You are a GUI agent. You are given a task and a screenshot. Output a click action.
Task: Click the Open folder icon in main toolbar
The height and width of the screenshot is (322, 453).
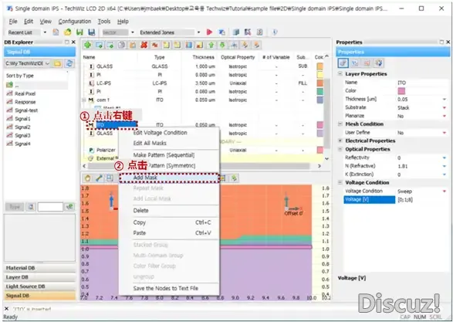coord(68,32)
